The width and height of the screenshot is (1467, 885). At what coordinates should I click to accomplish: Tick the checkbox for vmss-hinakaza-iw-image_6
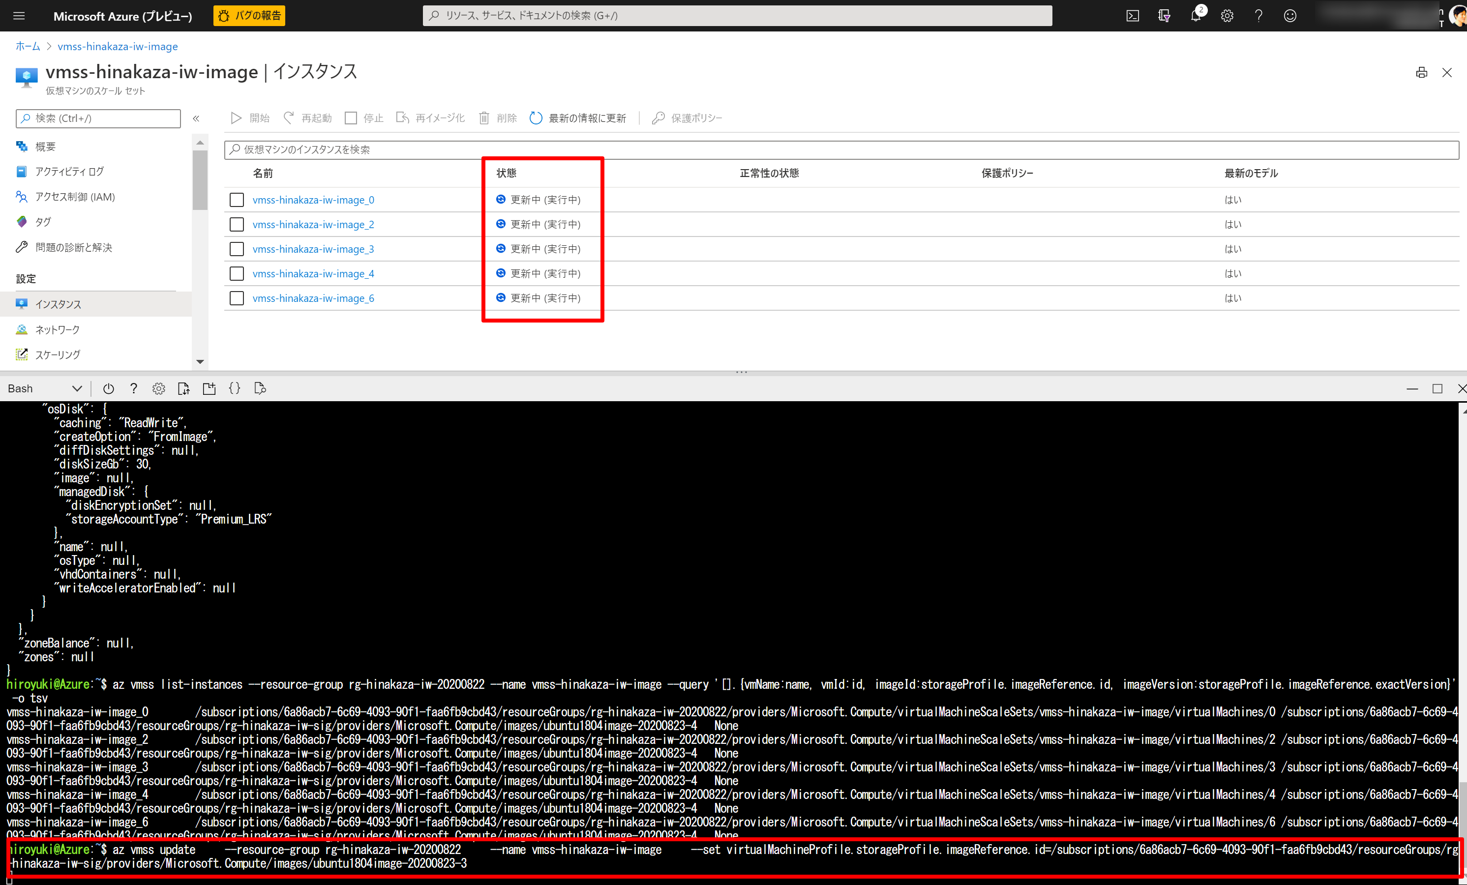[x=237, y=298]
